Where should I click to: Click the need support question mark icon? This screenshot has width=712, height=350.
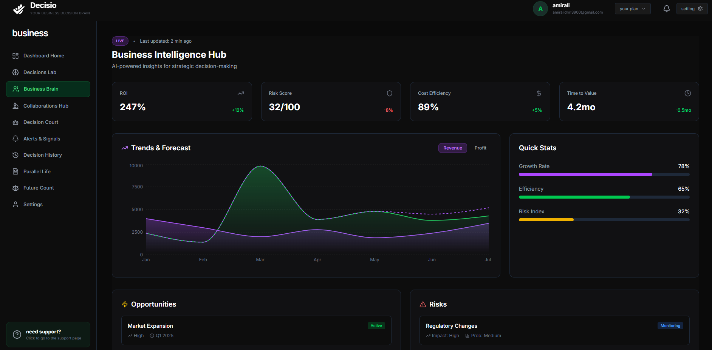pos(17,335)
